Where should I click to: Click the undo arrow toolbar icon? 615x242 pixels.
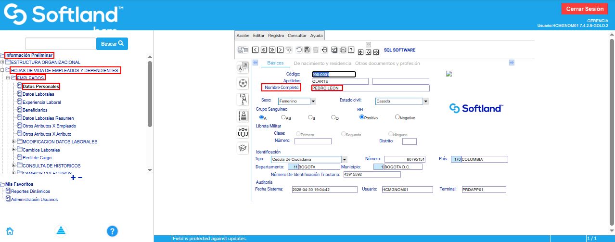[x=299, y=50]
